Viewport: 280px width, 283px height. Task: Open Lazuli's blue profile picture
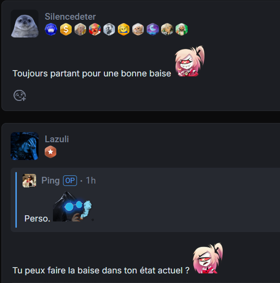pos(25,146)
